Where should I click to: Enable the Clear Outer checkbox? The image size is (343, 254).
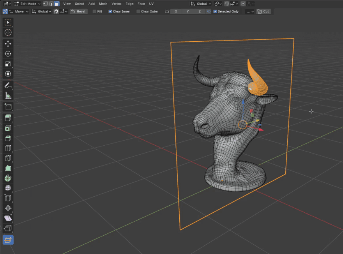(x=138, y=11)
